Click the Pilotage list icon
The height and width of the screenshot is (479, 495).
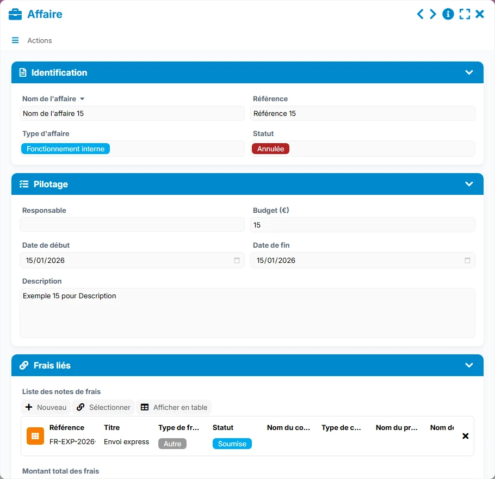pos(24,184)
